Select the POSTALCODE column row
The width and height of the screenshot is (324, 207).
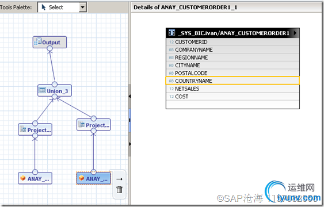tap(232, 73)
